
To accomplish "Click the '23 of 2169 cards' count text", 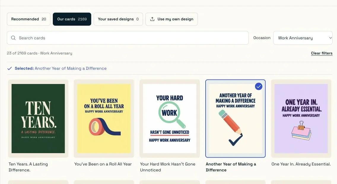I will click(x=22, y=53).
